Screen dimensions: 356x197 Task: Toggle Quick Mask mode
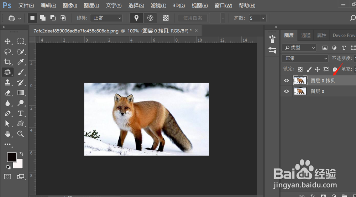point(7,177)
